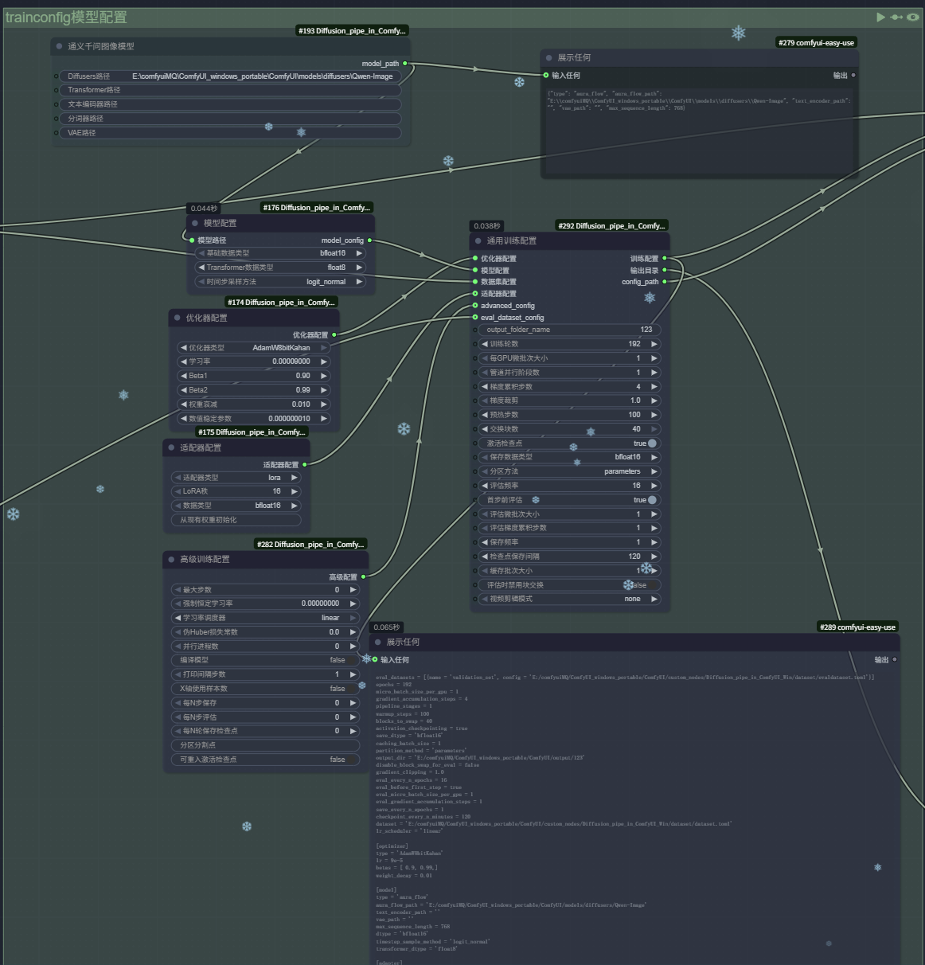The height and width of the screenshot is (965, 925).
Task: Decrease 学习率 with left arrow
Action: [184, 361]
